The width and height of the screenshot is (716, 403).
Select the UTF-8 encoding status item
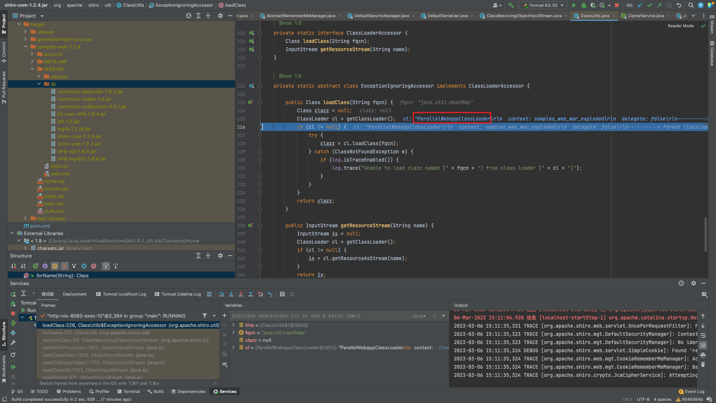pos(643,399)
